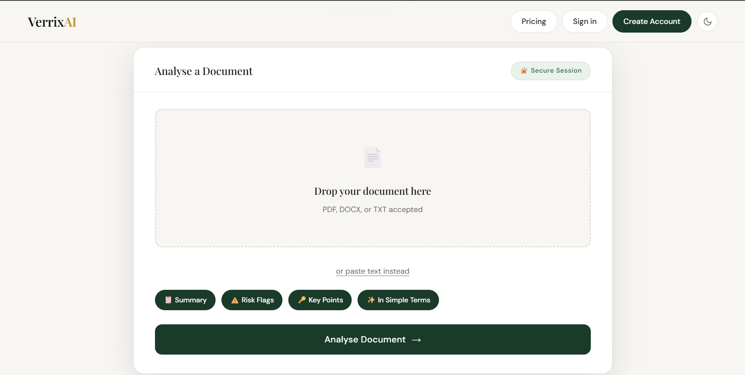Toggle the In Simple Terms option

398,300
